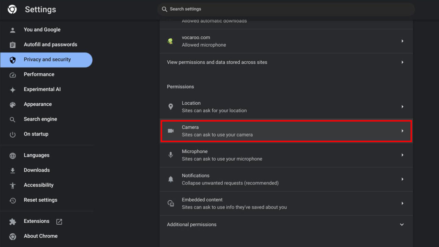The height and width of the screenshot is (247, 439).
Task: Click the Embedded content icon
Action: pyautogui.click(x=171, y=203)
